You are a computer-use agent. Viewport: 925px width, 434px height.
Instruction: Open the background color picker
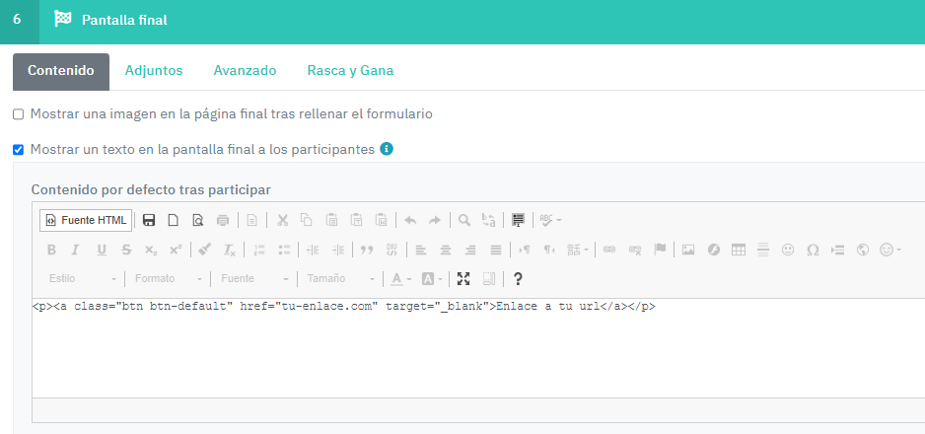click(432, 278)
